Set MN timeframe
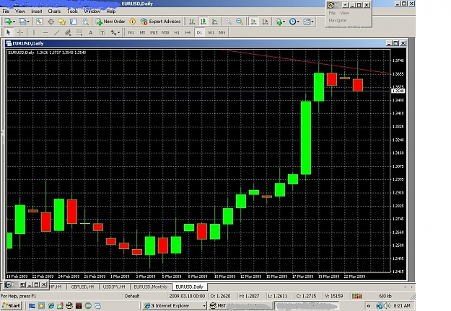This screenshot has width=451, height=311. click(222, 32)
